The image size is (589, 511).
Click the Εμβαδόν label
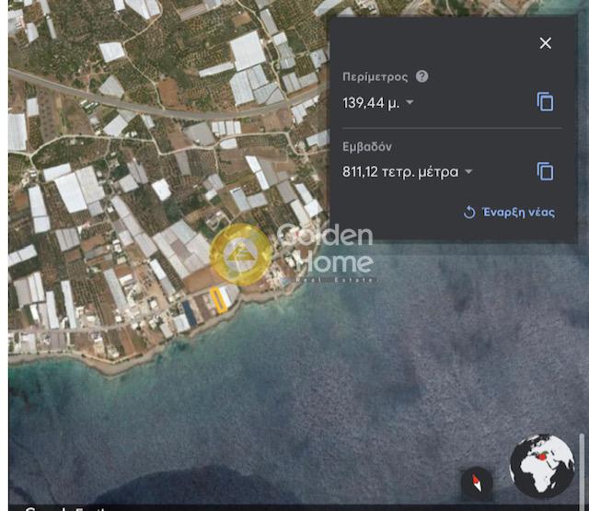pos(368,146)
